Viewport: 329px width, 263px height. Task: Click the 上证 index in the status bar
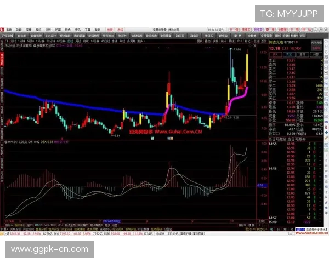7,233
